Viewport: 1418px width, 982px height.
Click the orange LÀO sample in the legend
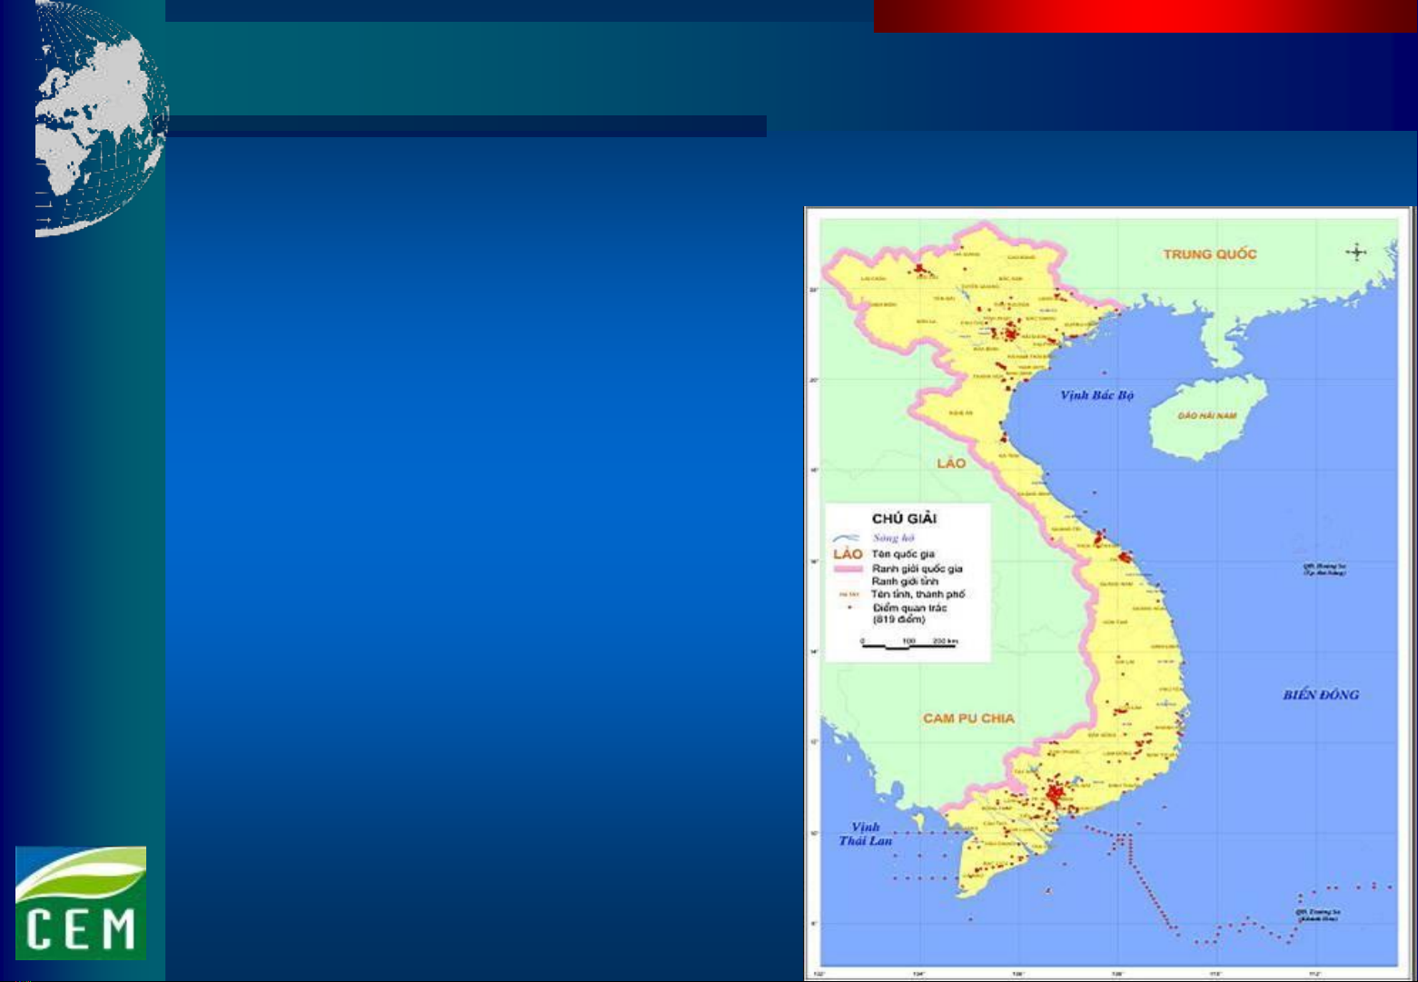coord(847,553)
